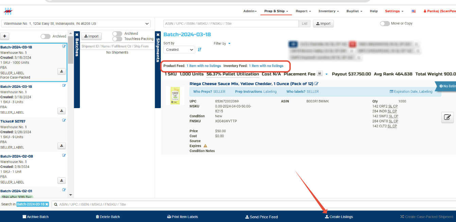Click Send Price Feed
The height and width of the screenshot is (222, 456).
261,217
